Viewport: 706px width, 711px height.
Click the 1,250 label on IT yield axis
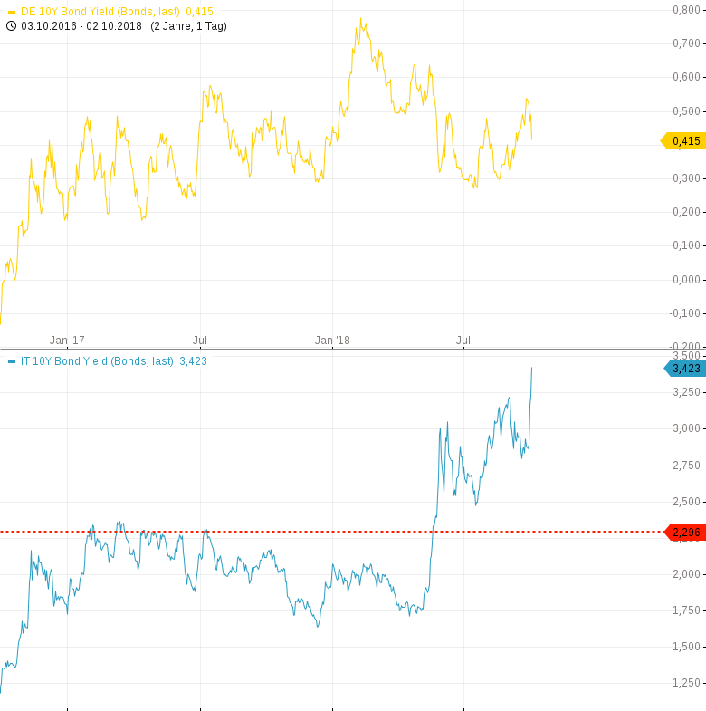pos(686,682)
